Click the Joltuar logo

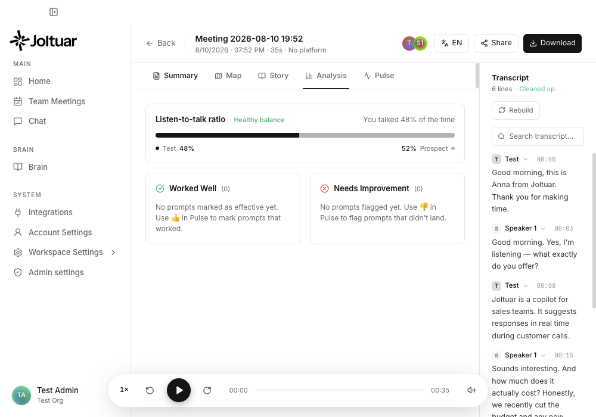click(x=44, y=41)
